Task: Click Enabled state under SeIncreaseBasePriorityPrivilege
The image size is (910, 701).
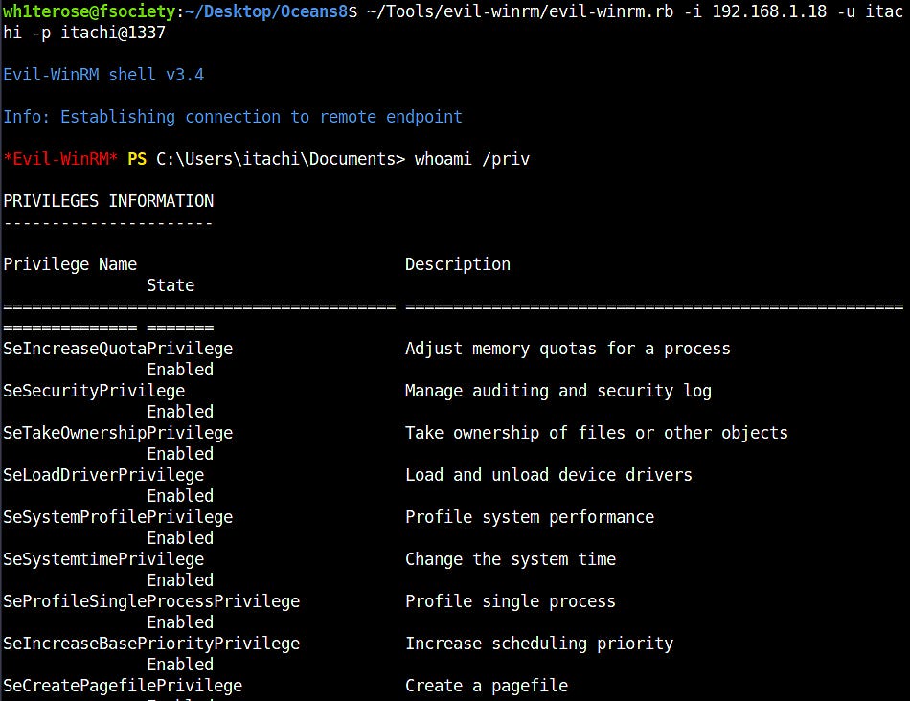Action: [x=180, y=664]
